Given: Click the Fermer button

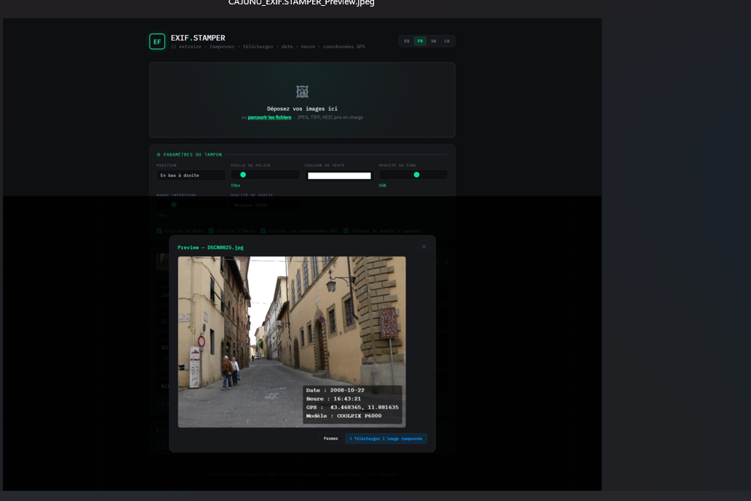Looking at the screenshot, I should [x=330, y=438].
